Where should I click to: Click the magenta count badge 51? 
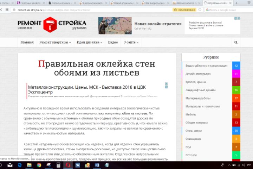coord(236,74)
